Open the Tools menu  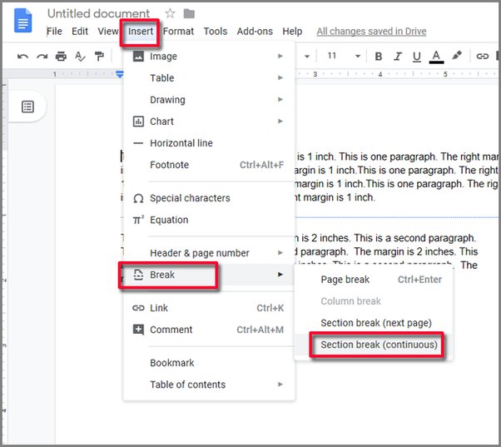(x=216, y=32)
